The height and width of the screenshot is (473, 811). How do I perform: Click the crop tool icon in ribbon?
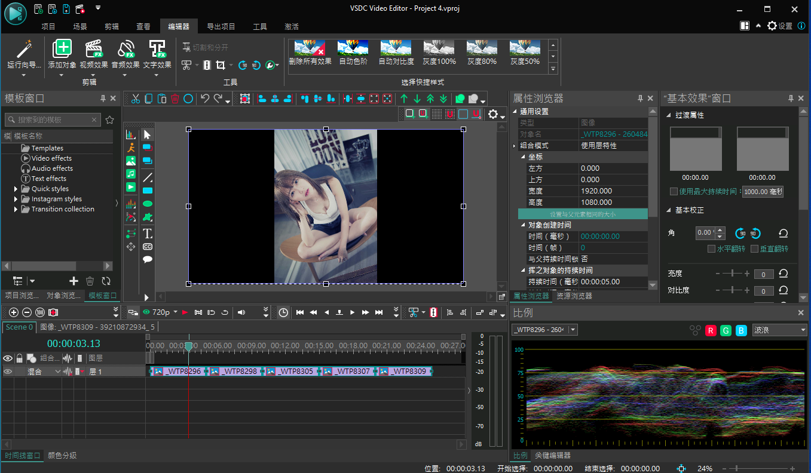click(220, 65)
